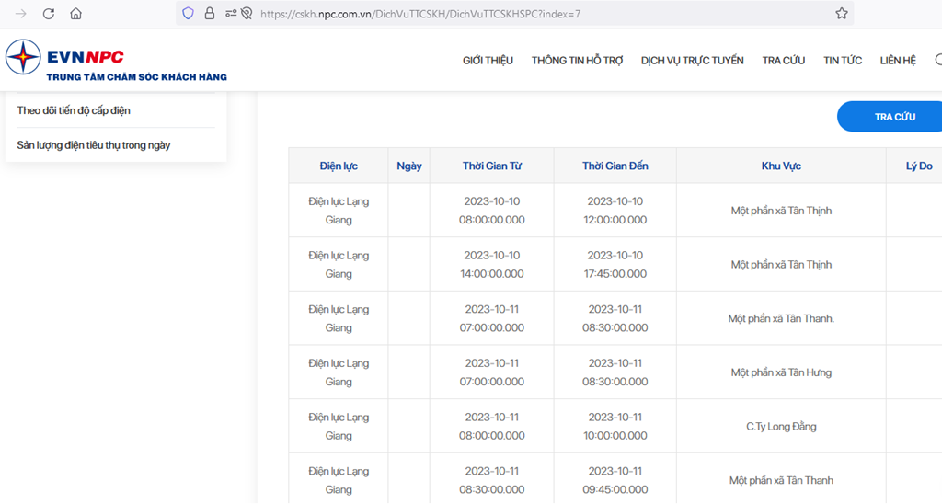Go to LIÊN HỆ page

point(898,60)
